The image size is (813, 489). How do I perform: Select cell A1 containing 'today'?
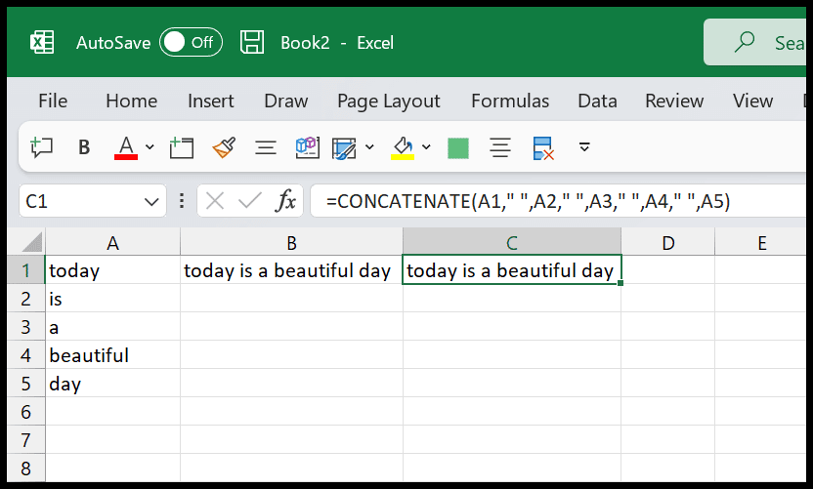tap(112, 270)
